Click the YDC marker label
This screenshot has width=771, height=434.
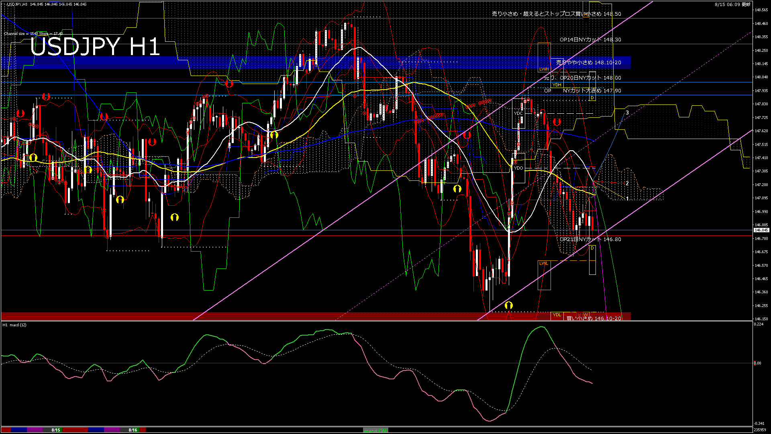pos(518,113)
